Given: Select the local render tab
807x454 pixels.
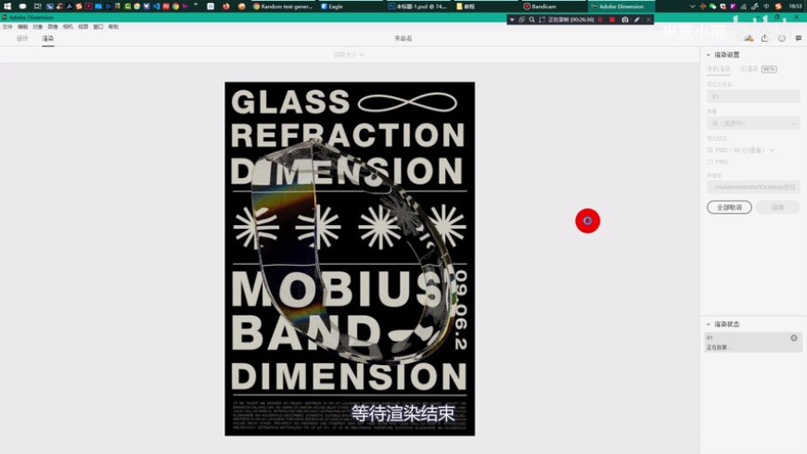Looking at the screenshot, I should 719,69.
